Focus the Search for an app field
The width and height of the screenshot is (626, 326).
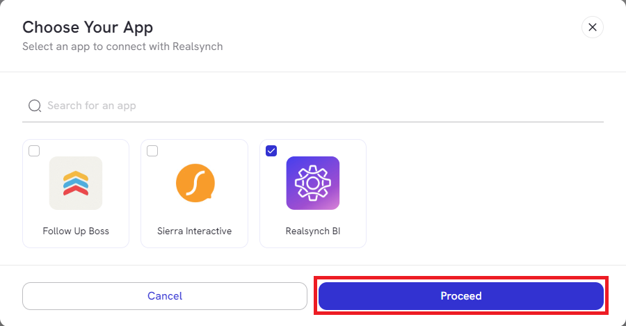click(x=313, y=106)
